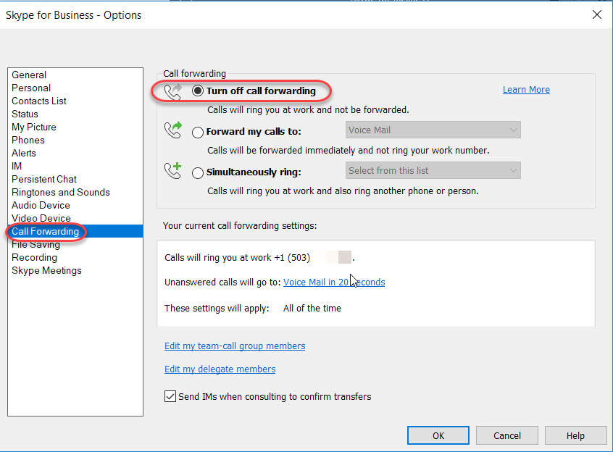The width and height of the screenshot is (613, 452).
Task: Open the Ringtones and Sounds section
Action: click(x=60, y=192)
